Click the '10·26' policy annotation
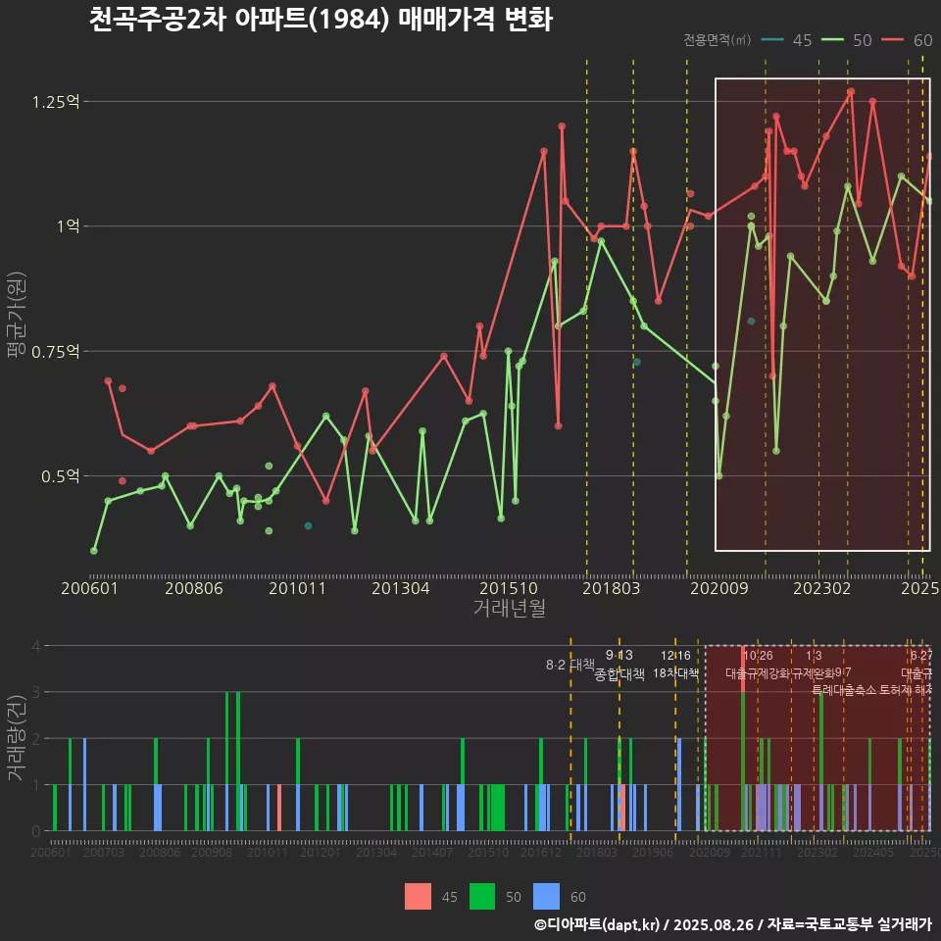The image size is (941, 941). [x=758, y=656]
